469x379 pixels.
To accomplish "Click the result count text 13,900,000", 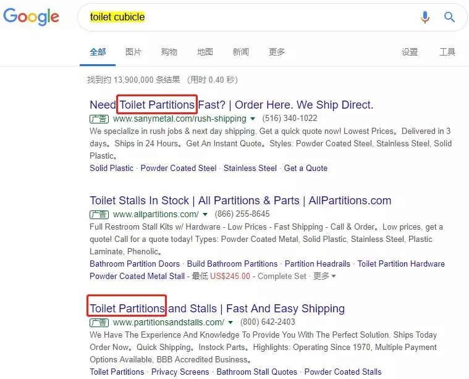I will click(x=133, y=80).
